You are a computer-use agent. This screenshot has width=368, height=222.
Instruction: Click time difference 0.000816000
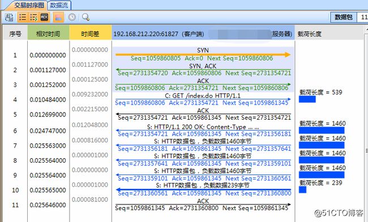(x=90, y=140)
